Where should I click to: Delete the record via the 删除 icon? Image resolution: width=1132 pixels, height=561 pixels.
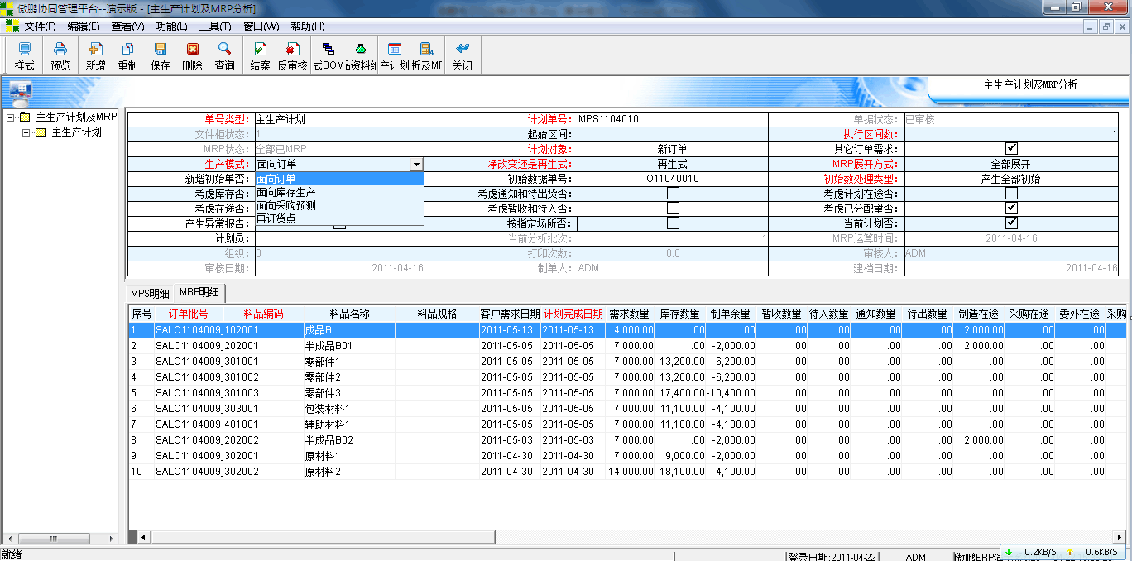(x=191, y=55)
